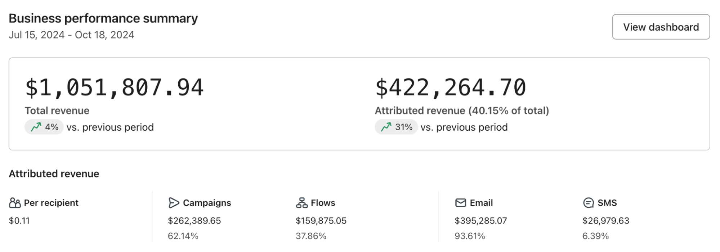Click the $395,285.07 email value
Screen dimensions: 720x252
tap(481, 221)
